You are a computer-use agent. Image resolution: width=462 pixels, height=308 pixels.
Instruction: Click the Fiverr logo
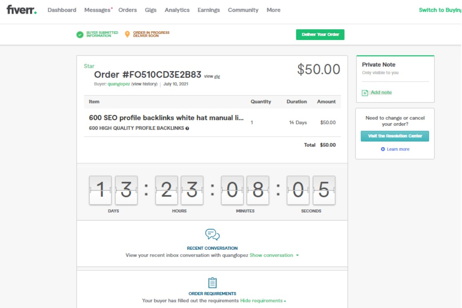(x=22, y=10)
